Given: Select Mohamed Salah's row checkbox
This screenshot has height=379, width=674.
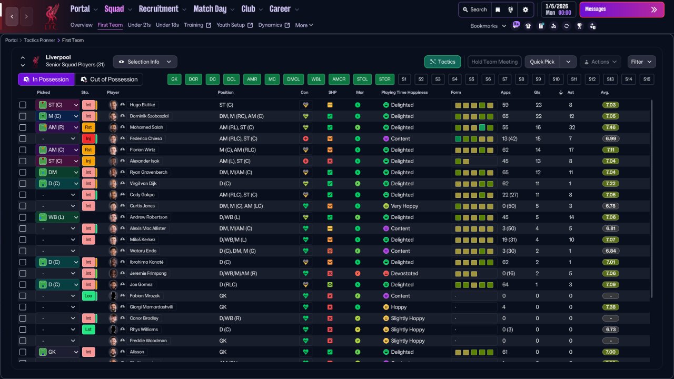Looking at the screenshot, I should (23, 127).
